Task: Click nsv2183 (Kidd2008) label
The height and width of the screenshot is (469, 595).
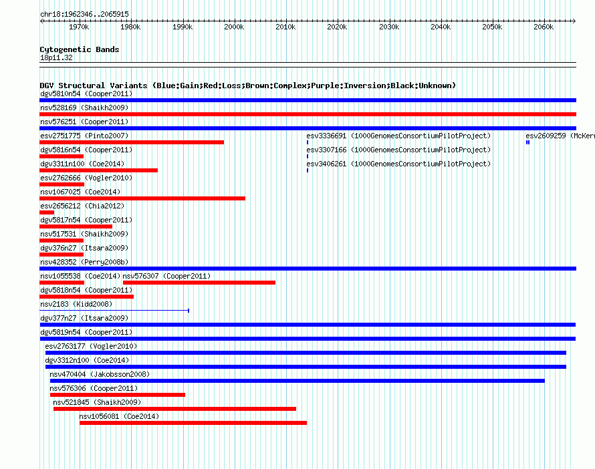Action: tap(76, 304)
